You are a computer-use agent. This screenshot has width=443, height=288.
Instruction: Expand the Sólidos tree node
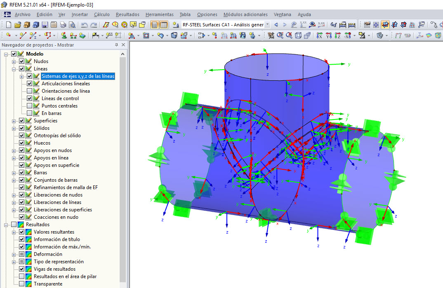pyautogui.click(x=14, y=129)
